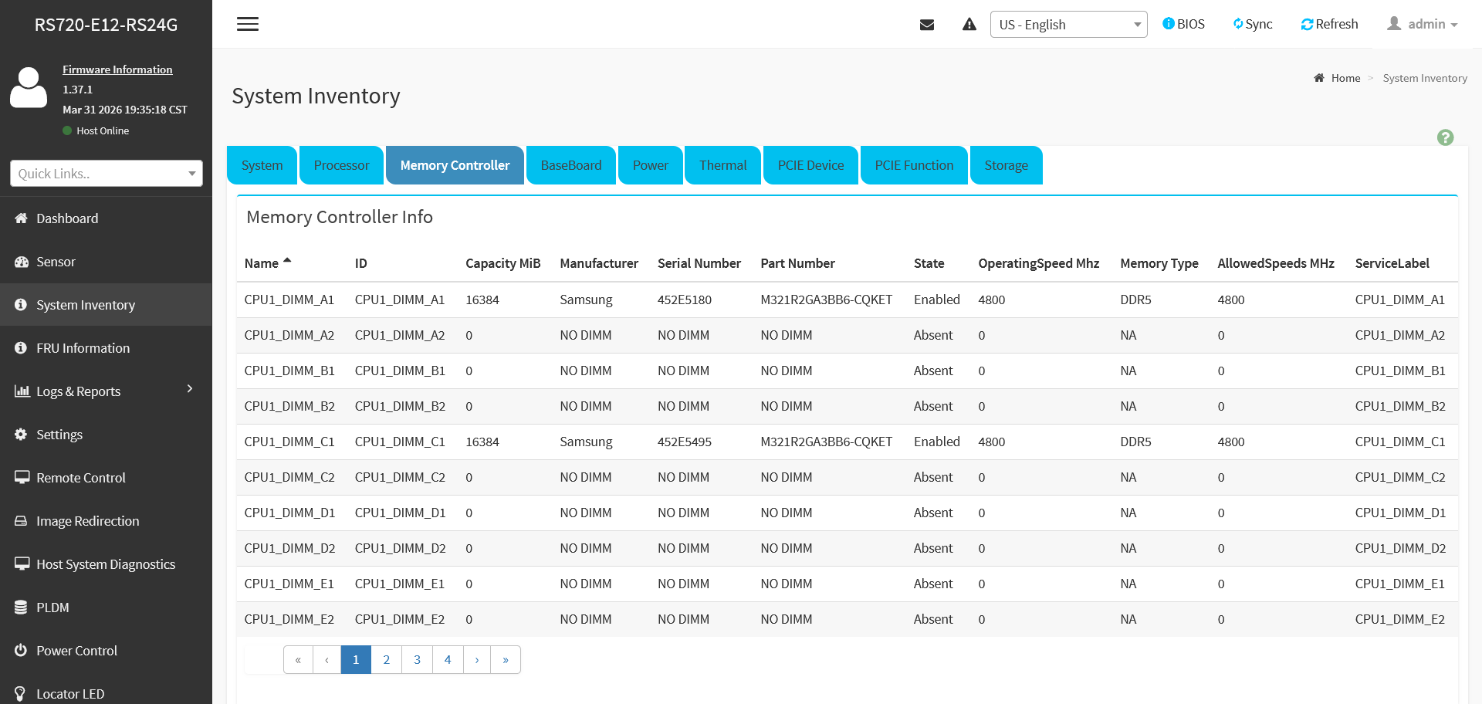
Task: Click the green help question mark
Action: (1445, 137)
